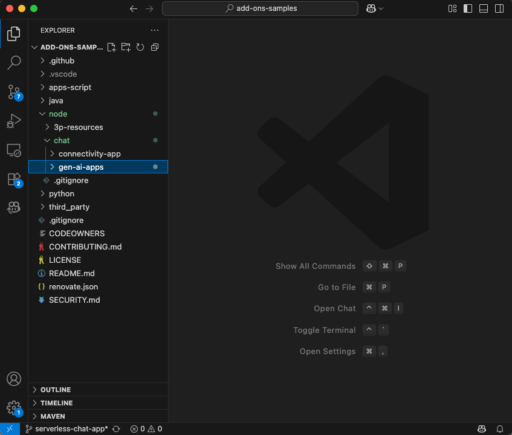Collapse all folders in Explorer

tap(155, 47)
